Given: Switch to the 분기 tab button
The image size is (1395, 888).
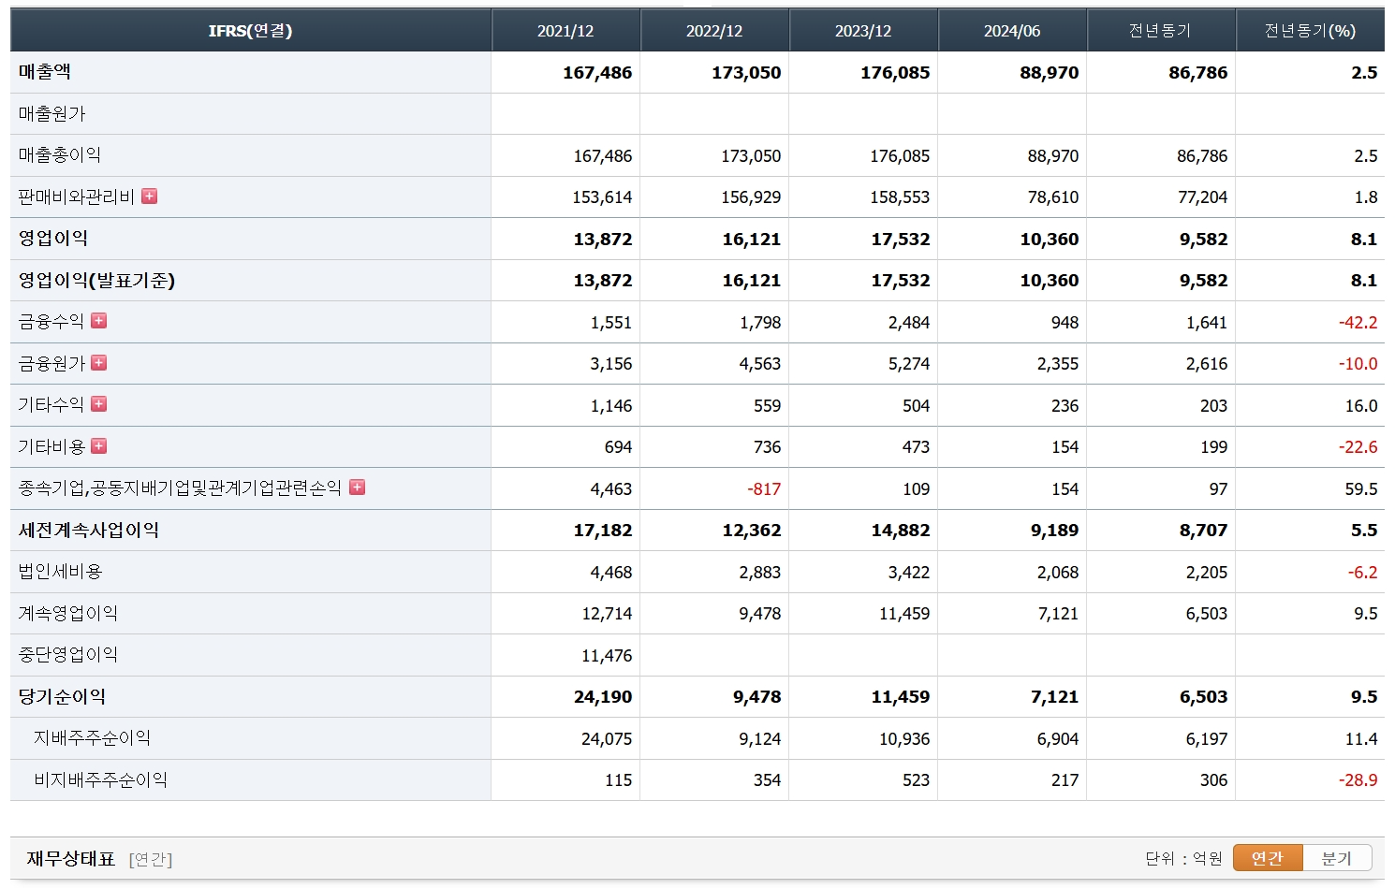Looking at the screenshot, I should [x=1337, y=858].
